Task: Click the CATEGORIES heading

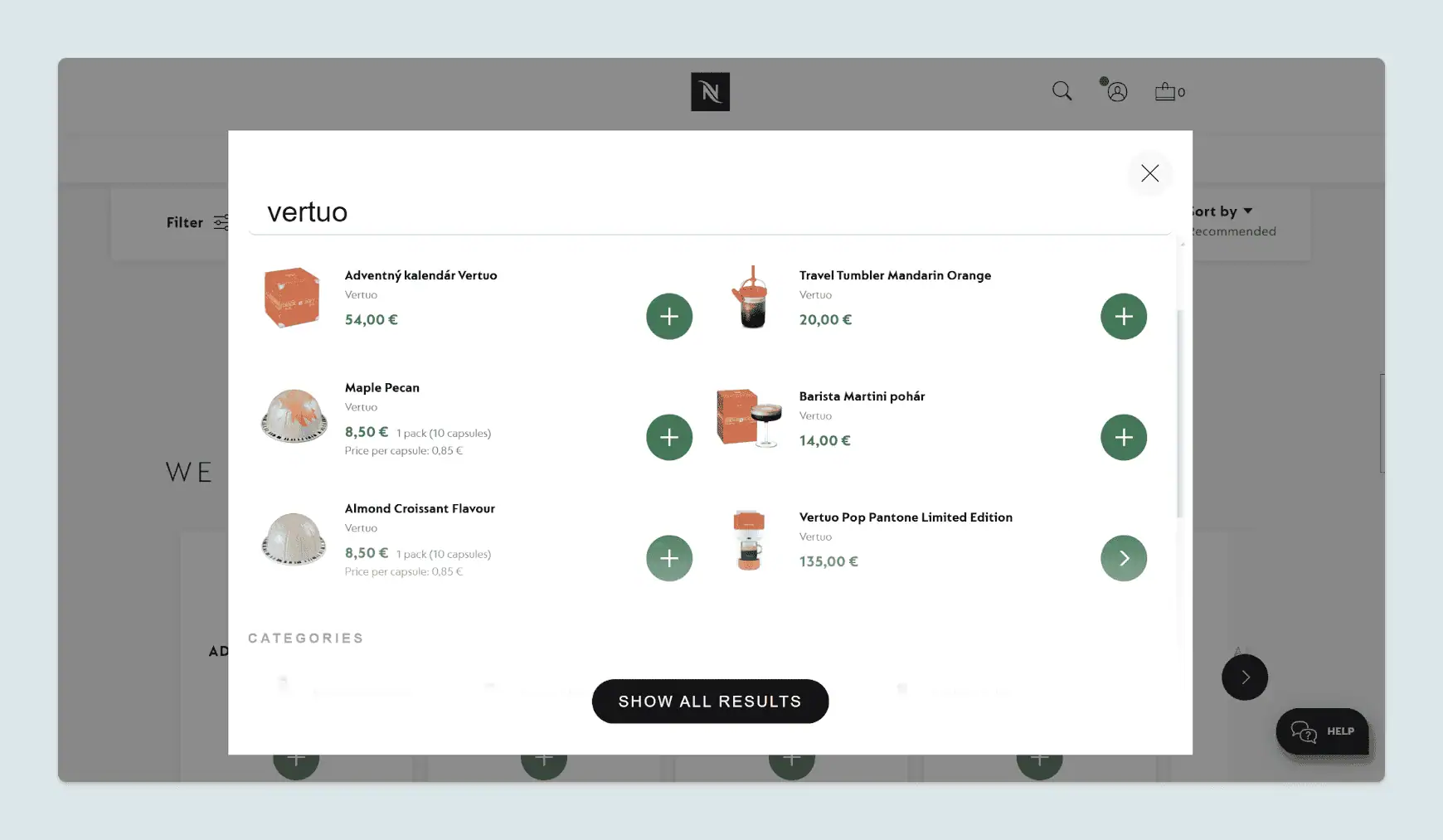Action: (306, 638)
